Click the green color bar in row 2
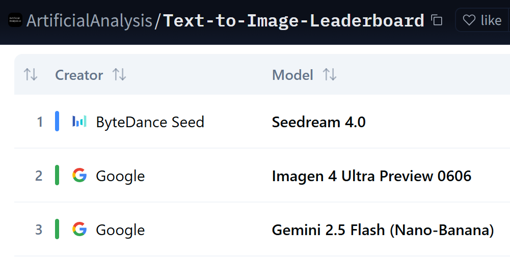This screenshot has width=510, height=257. pyautogui.click(x=57, y=176)
